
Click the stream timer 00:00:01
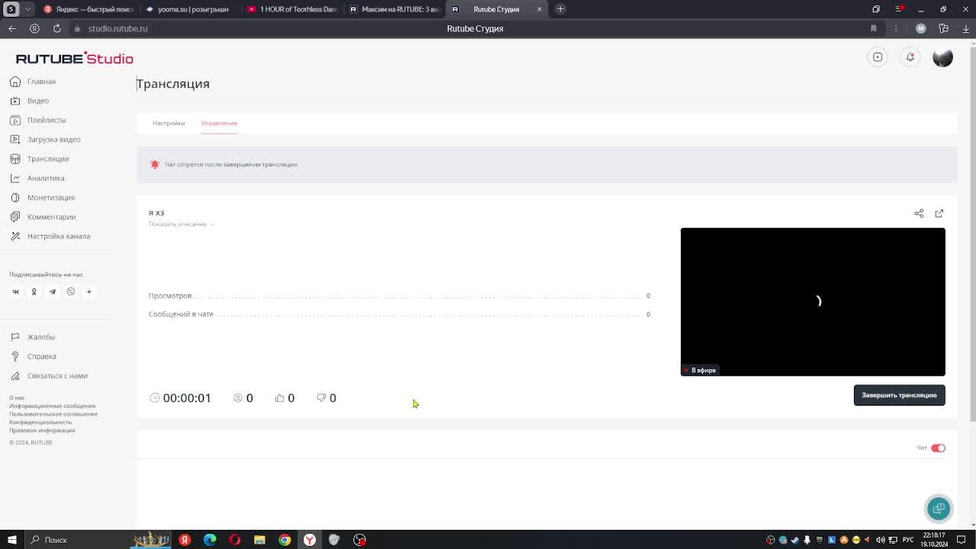pyautogui.click(x=187, y=398)
